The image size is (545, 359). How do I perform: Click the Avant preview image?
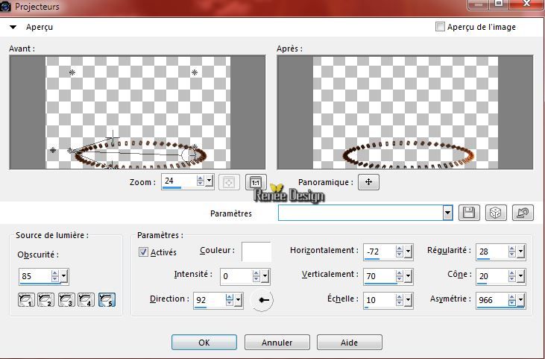137,113
